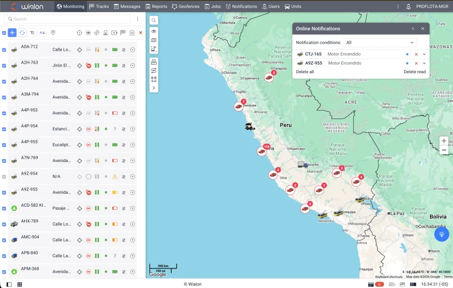Click the unit visualization icon on map toolbar
This screenshot has height=288, width=453.
click(x=154, y=49)
